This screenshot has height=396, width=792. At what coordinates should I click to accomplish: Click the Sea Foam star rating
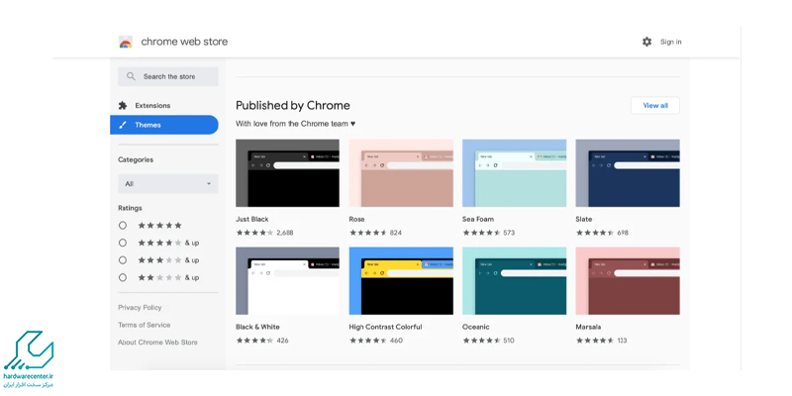tap(481, 233)
